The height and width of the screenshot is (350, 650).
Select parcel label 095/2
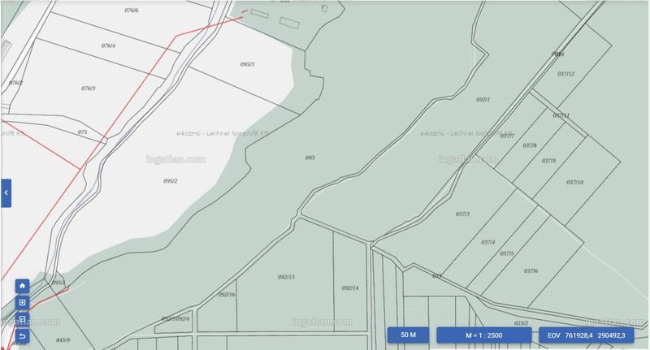171,181
